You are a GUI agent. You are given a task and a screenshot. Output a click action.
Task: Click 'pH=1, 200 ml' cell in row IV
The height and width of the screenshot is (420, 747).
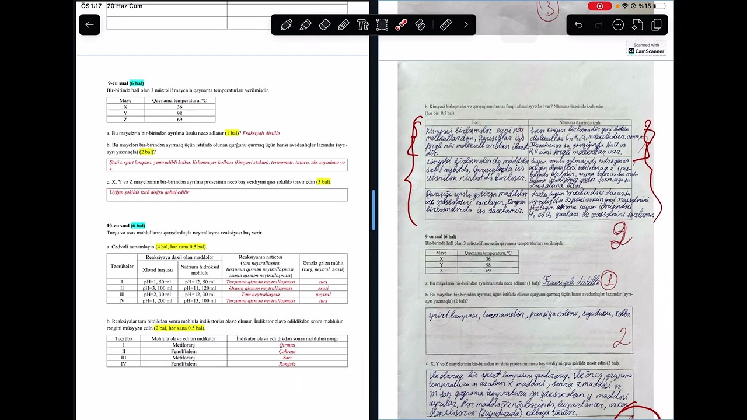[x=158, y=301]
